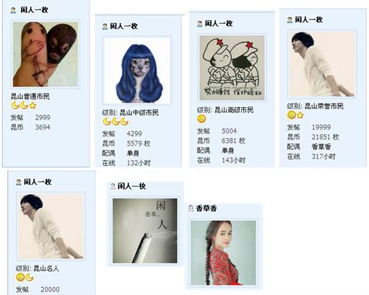
Task: Click the user icon on 昆山荣誉市民 card
Action: point(290,19)
